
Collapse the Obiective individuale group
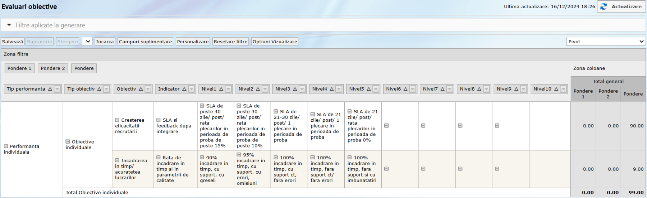pos(68,142)
